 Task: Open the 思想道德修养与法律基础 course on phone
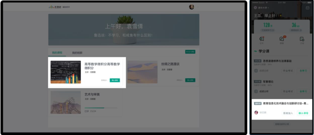tap(277, 61)
